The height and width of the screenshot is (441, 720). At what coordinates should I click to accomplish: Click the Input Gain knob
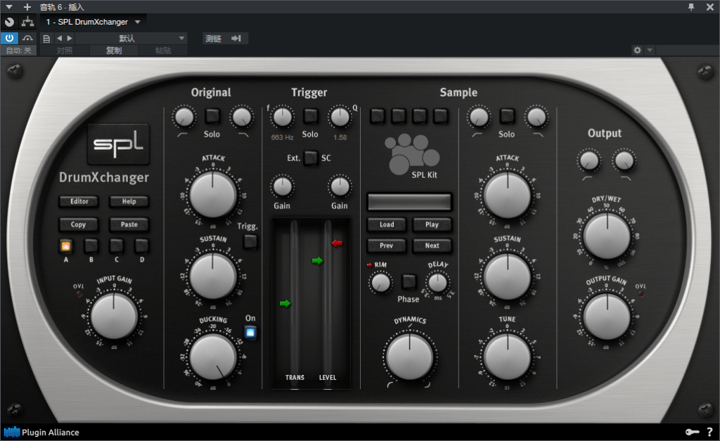tap(114, 316)
